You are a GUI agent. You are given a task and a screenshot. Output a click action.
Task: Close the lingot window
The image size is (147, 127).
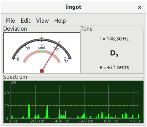tap(140, 7)
